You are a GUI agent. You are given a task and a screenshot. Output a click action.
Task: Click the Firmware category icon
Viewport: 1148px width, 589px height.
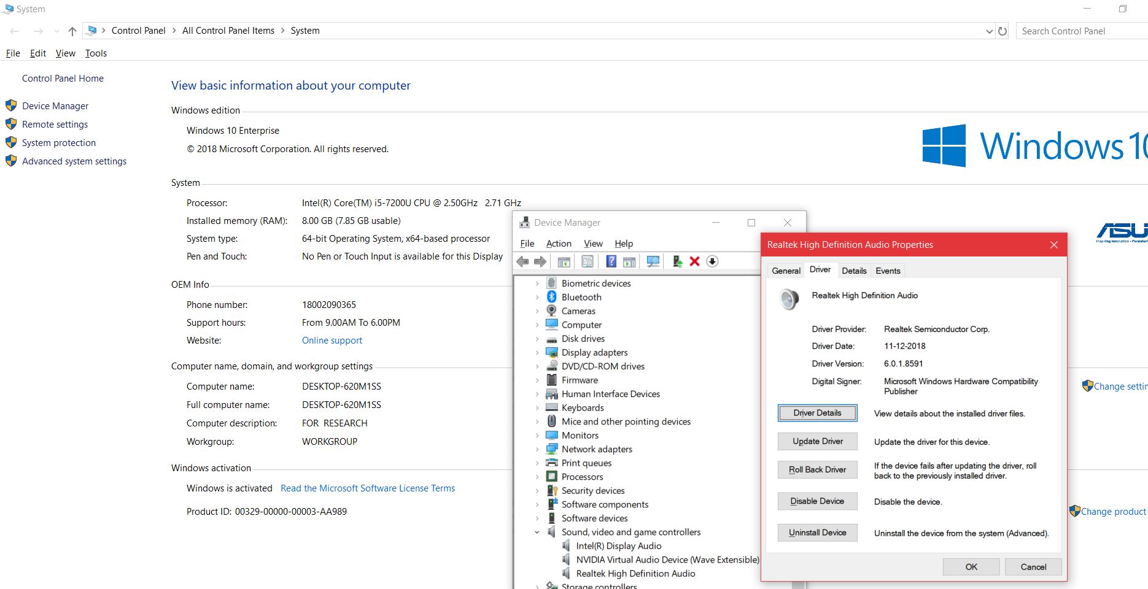[x=551, y=380]
